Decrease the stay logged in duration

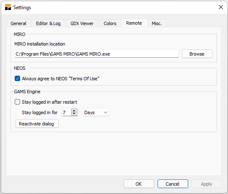coord(74,114)
